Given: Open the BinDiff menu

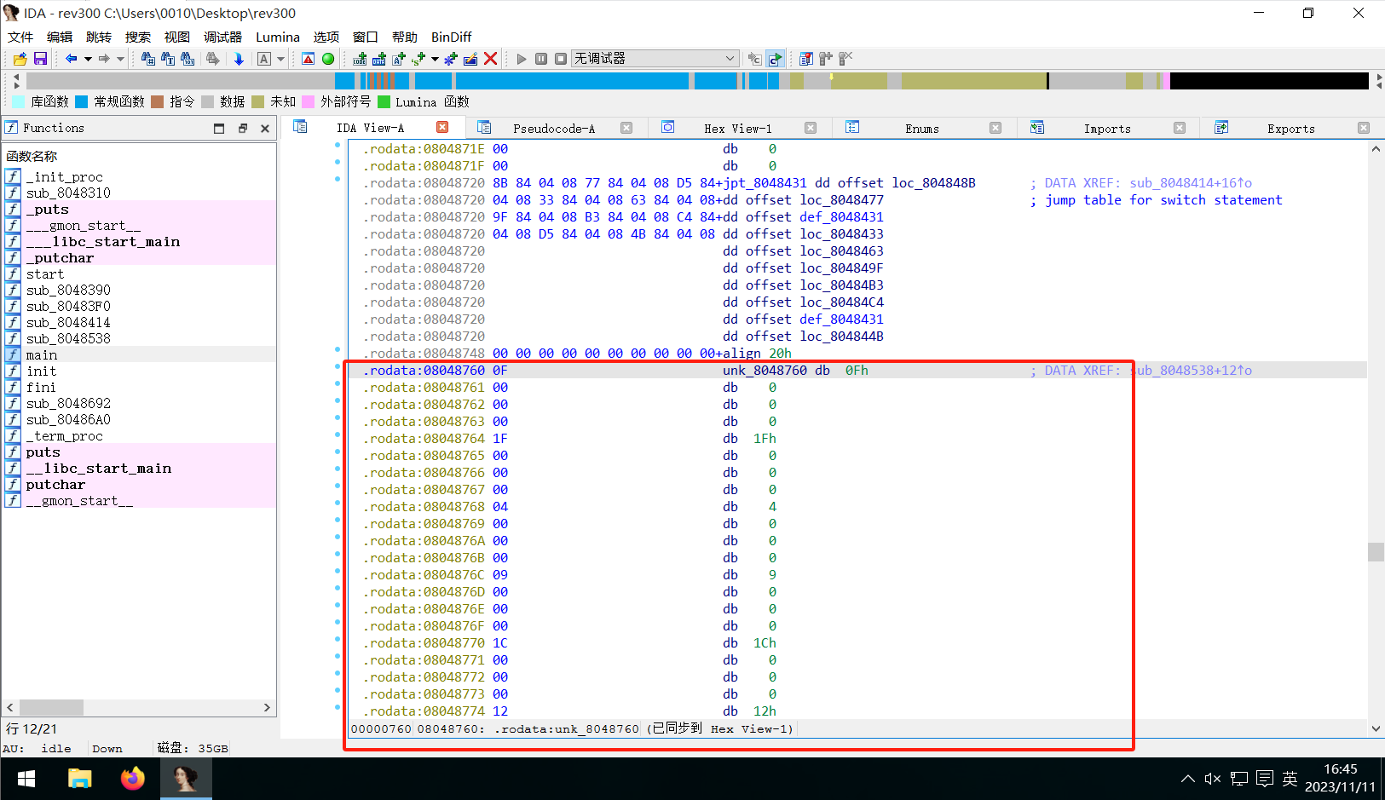Looking at the screenshot, I should (x=452, y=37).
